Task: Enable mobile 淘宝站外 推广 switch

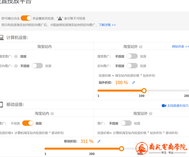Action: 126,123
